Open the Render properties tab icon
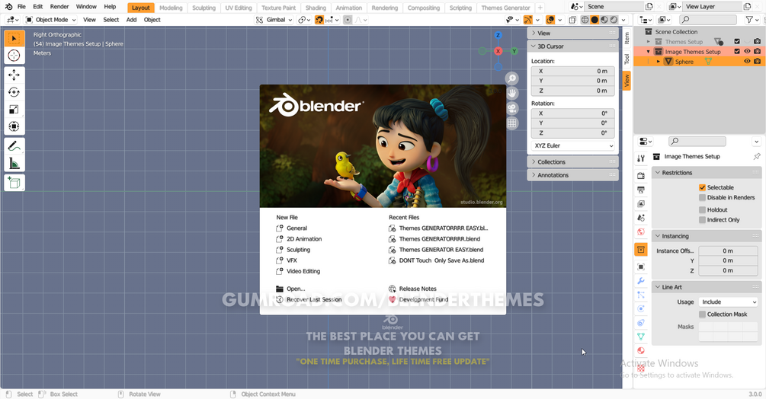The height and width of the screenshot is (399, 766). pyautogui.click(x=641, y=176)
